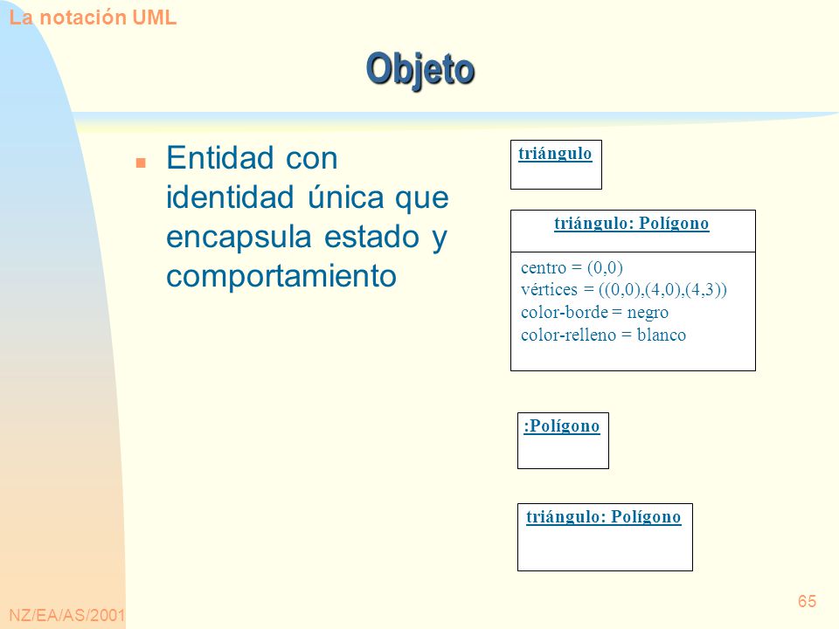Click the slide title "Objeto"

tap(420, 70)
